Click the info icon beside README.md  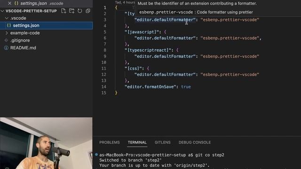click(x=6, y=48)
